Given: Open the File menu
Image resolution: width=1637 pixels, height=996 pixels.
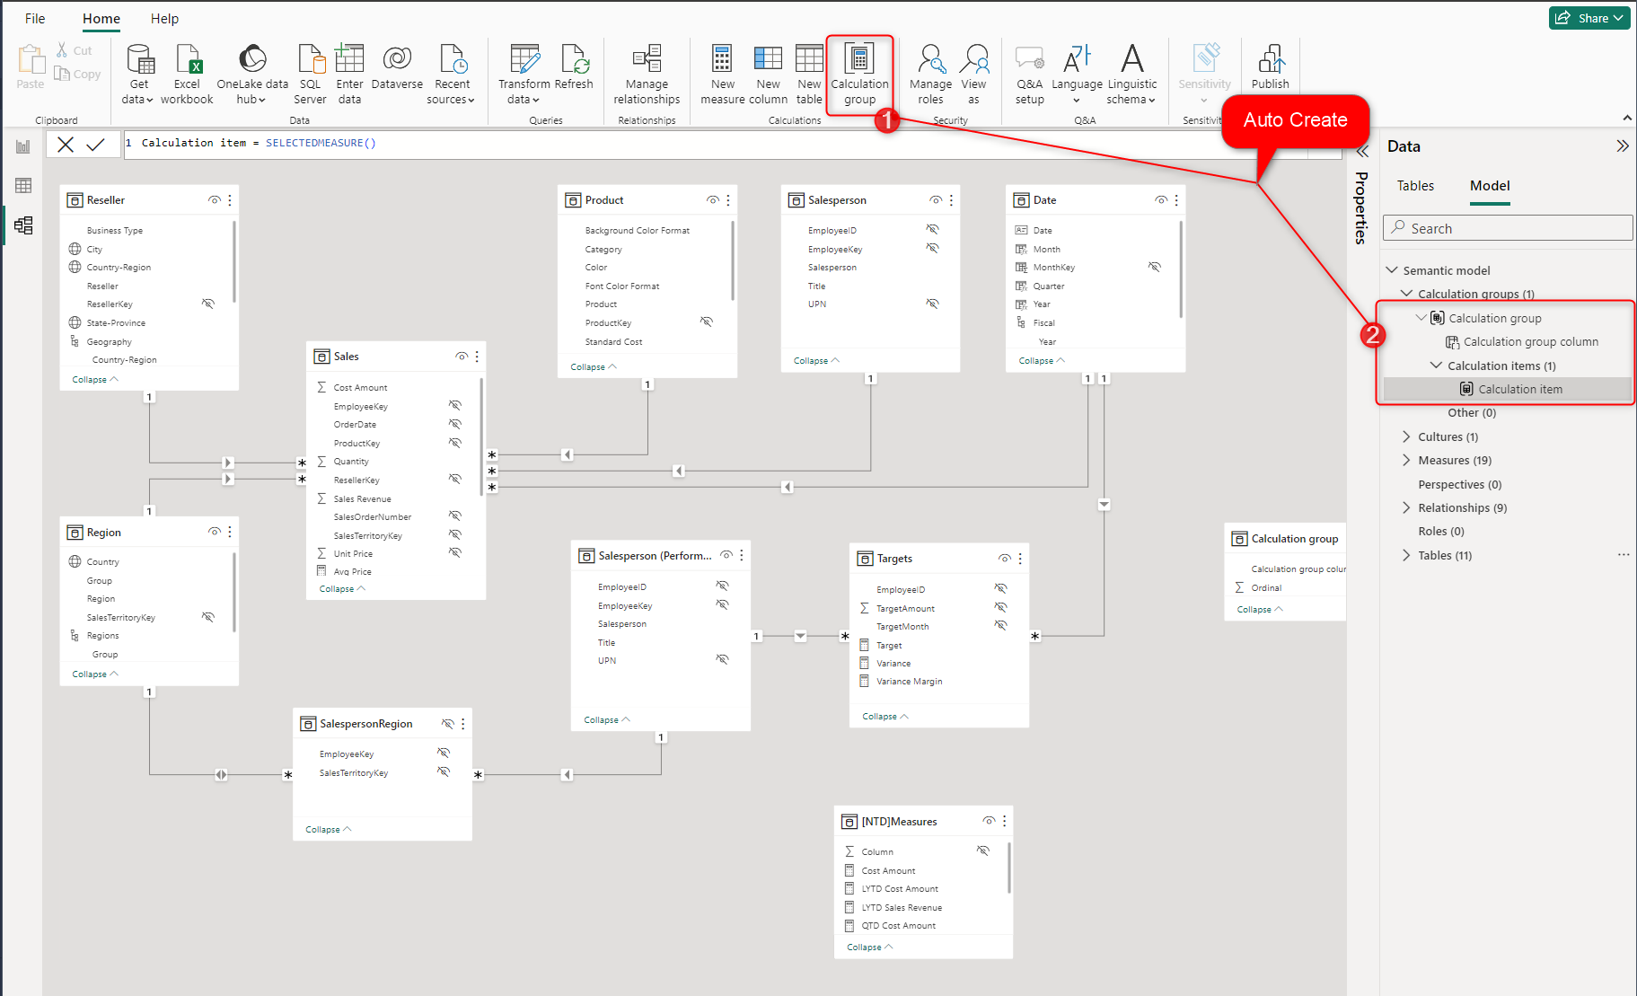Looking at the screenshot, I should 35,18.
